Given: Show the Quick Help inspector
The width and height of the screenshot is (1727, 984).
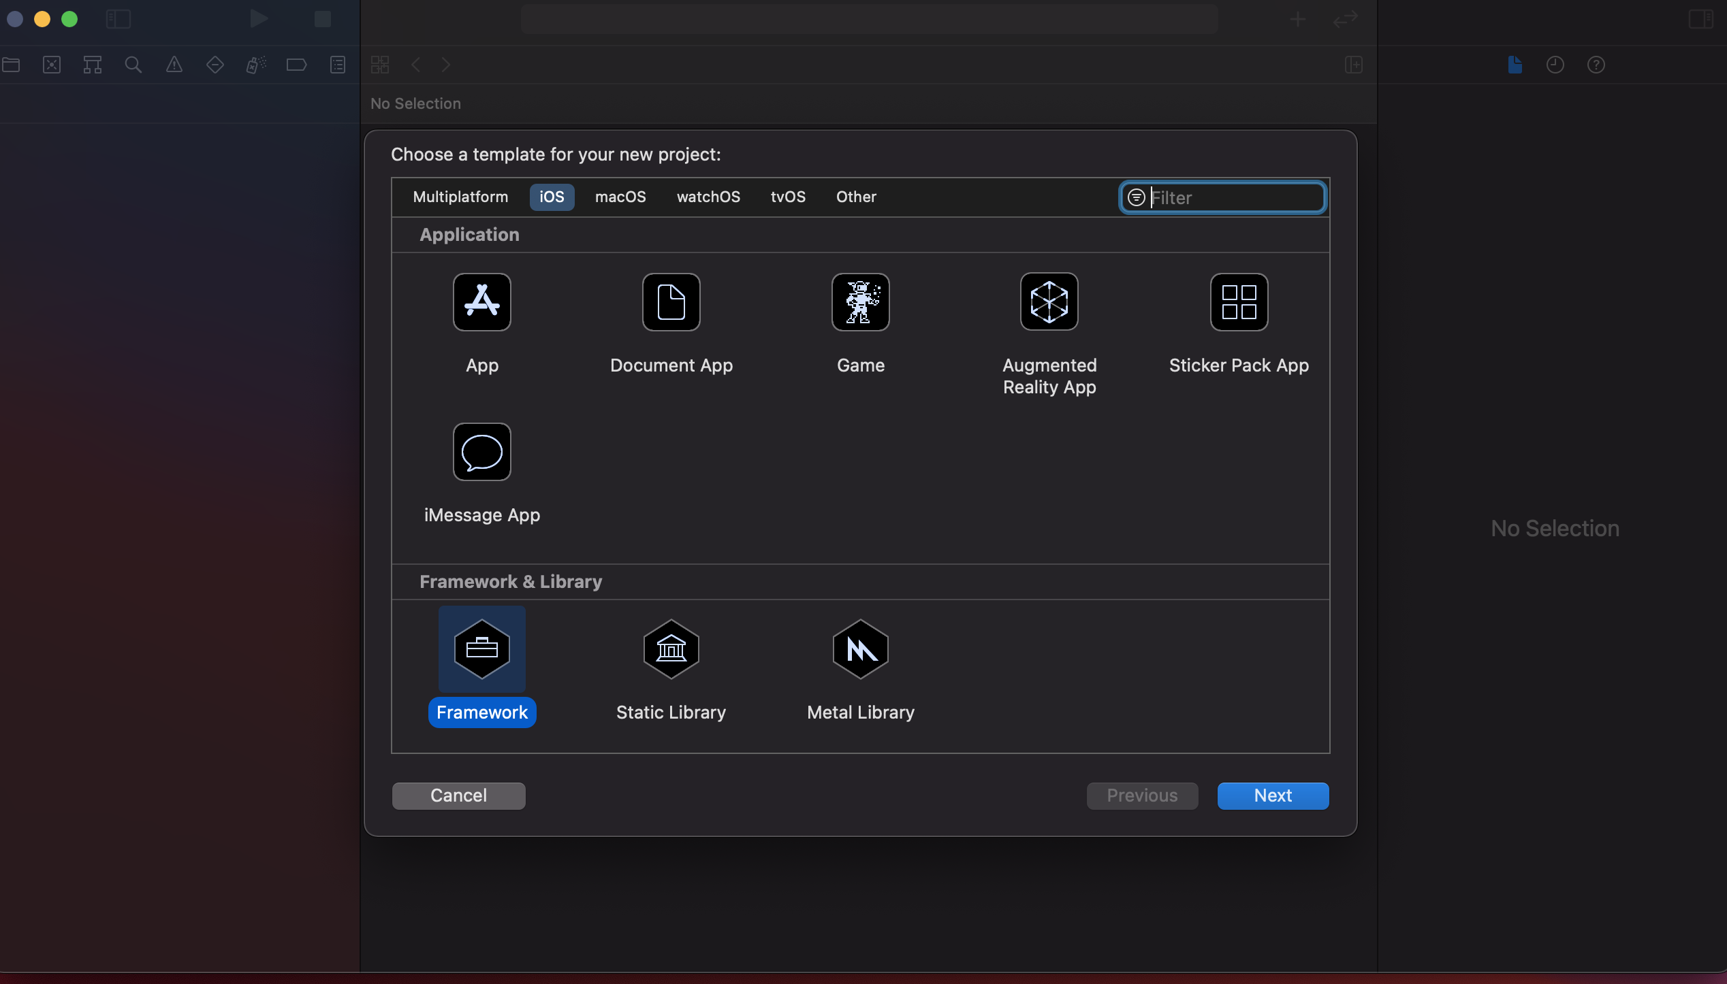Looking at the screenshot, I should 1596,65.
